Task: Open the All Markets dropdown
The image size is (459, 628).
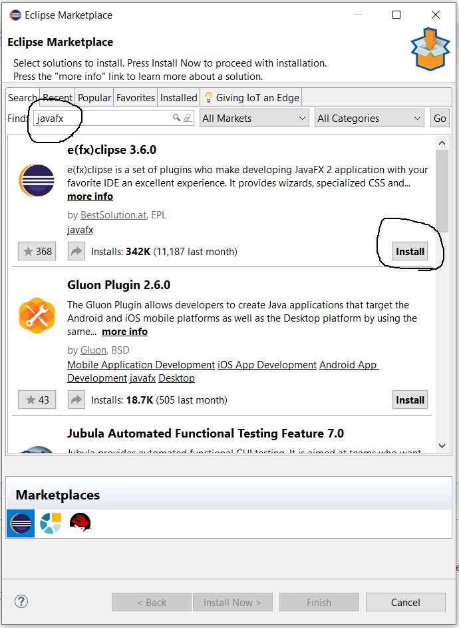Action: point(255,118)
